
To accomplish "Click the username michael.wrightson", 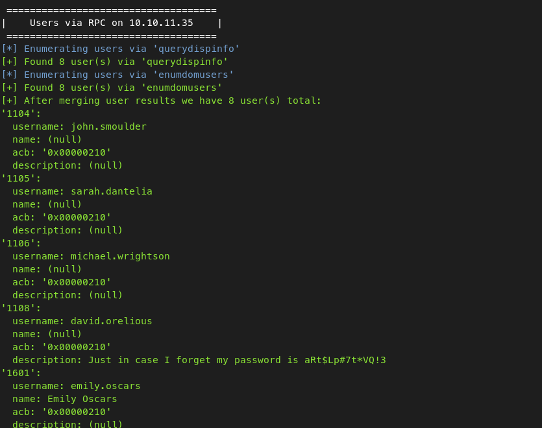I will 120,256.
